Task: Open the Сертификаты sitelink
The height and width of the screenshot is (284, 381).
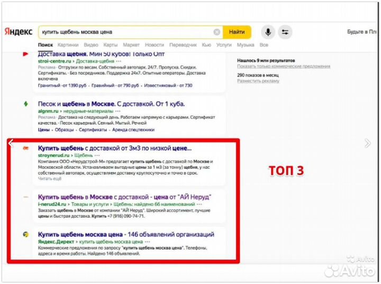Action: pyautogui.click(x=93, y=130)
